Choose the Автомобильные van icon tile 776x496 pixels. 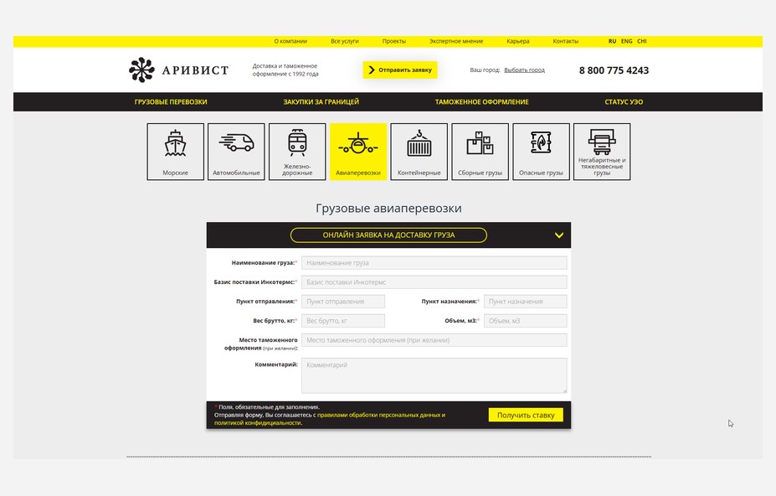coord(236,152)
